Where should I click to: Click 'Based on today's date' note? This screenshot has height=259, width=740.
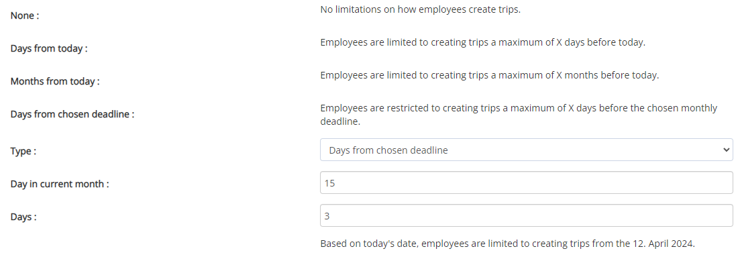click(370, 244)
